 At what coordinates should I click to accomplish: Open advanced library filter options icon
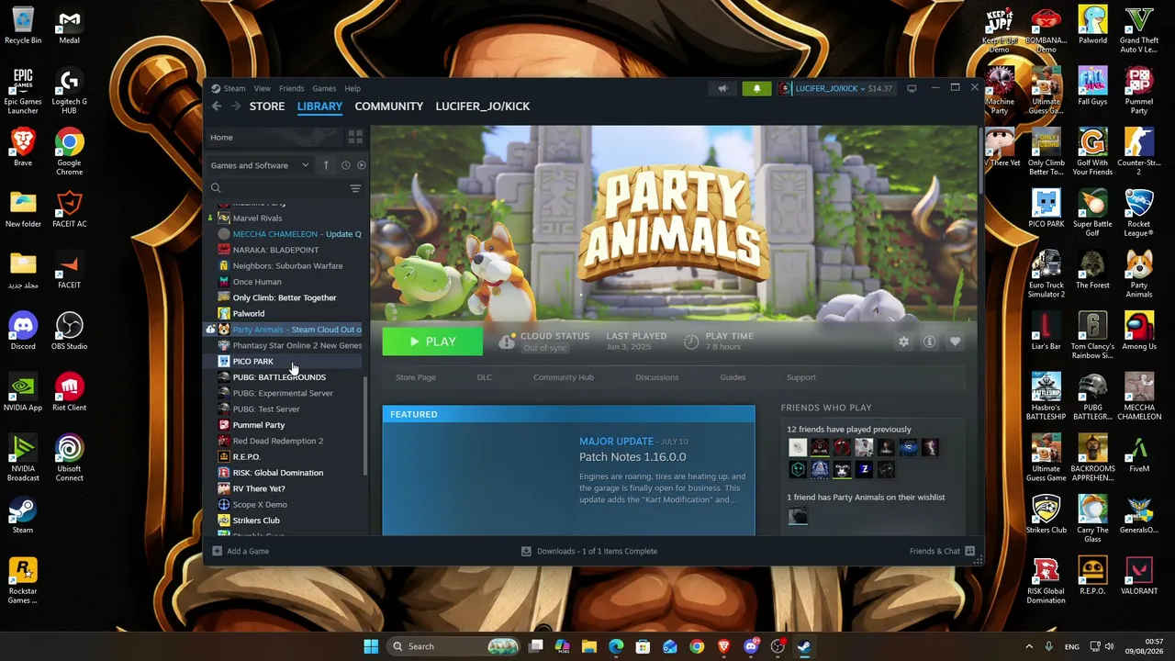tap(355, 188)
